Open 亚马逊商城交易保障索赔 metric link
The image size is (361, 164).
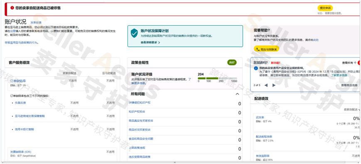pos(29,116)
